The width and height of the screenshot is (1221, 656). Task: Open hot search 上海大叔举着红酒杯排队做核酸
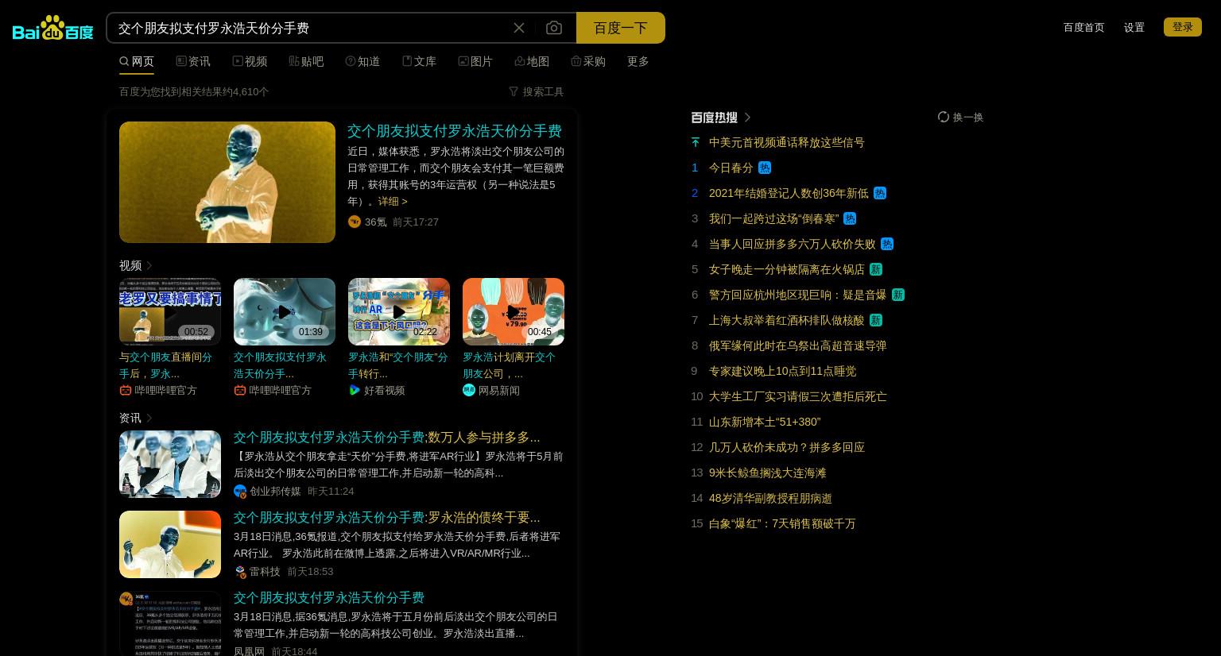tap(787, 320)
